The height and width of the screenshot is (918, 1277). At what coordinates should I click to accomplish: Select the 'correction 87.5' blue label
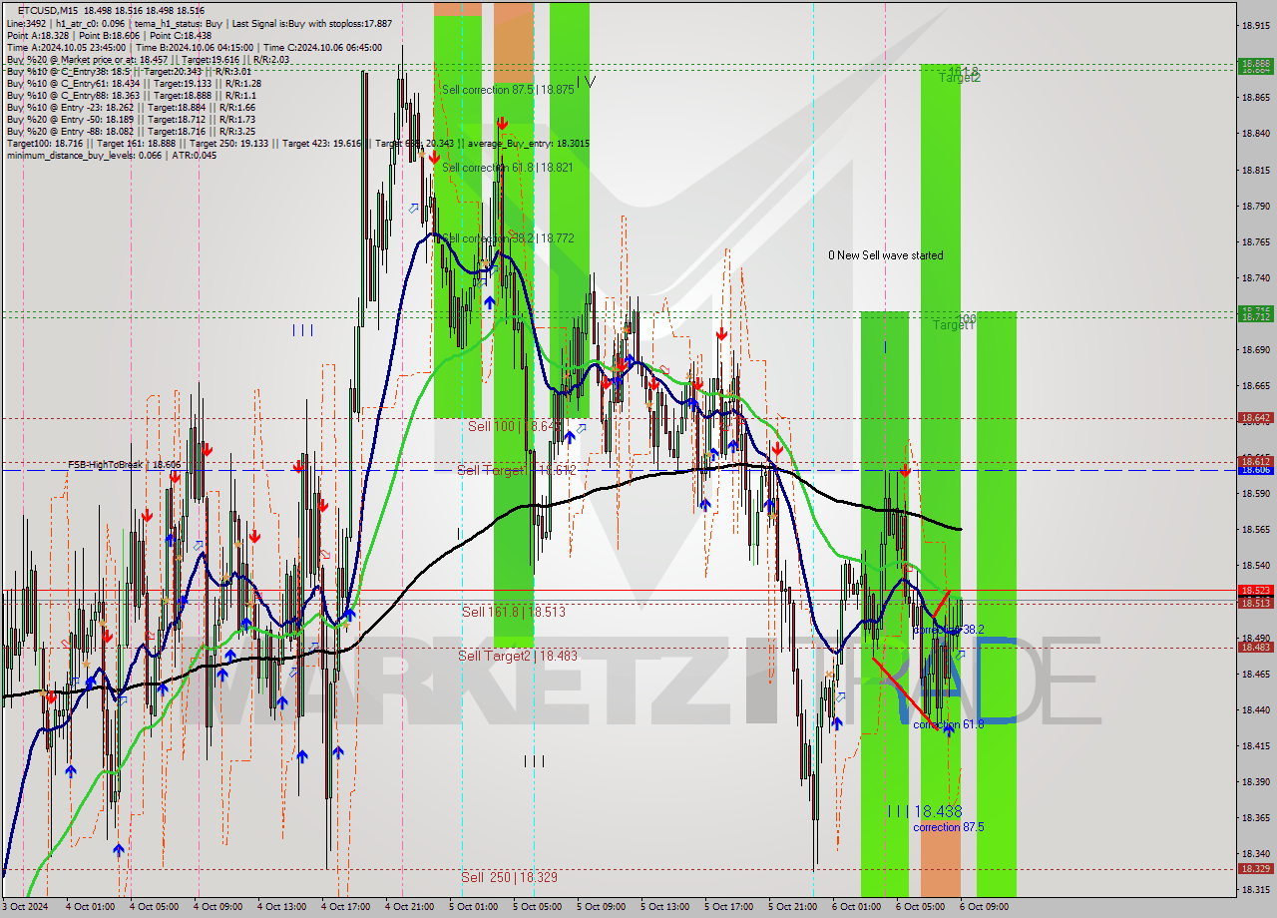(949, 827)
